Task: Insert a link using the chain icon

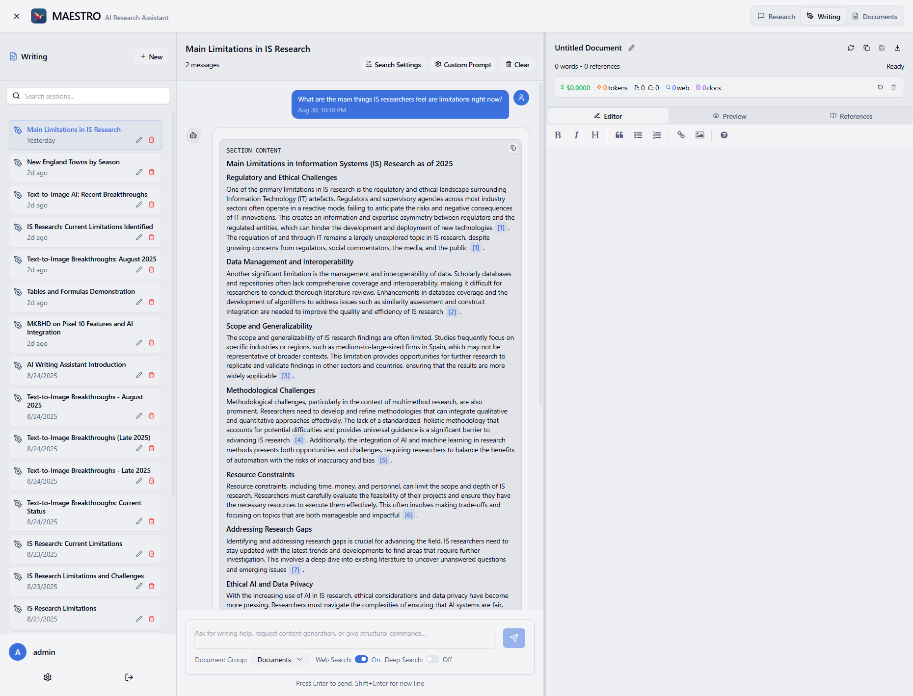Action: pos(681,135)
